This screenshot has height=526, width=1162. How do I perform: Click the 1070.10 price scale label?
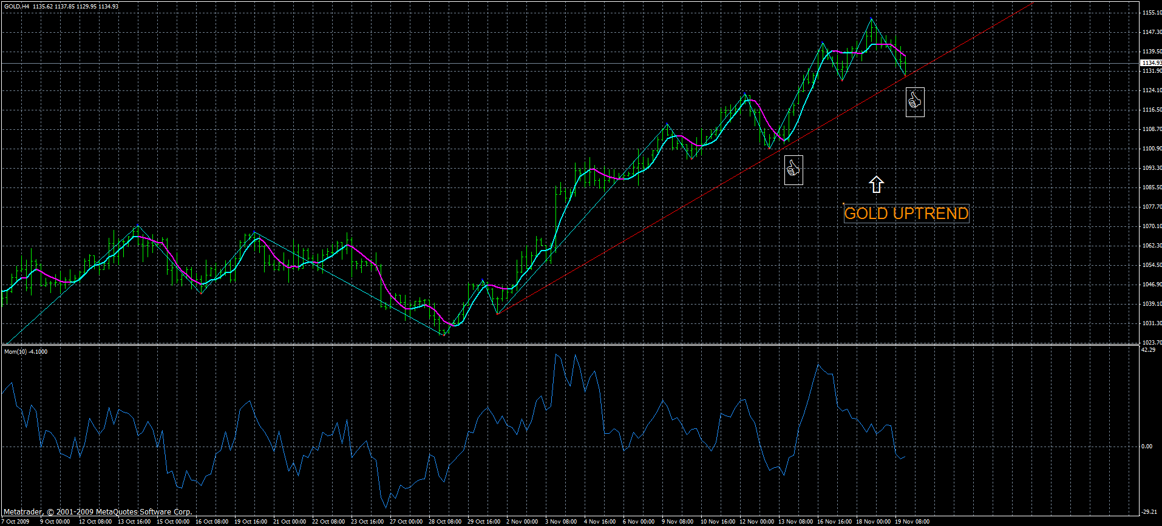pyautogui.click(x=1152, y=226)
